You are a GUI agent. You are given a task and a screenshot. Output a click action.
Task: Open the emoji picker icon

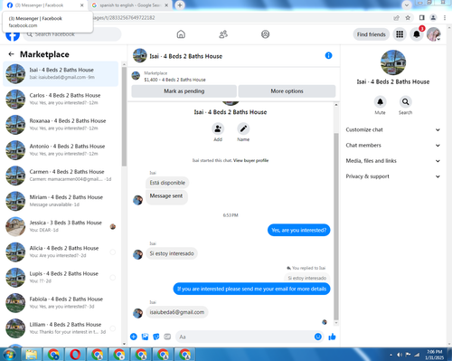(318, 337)
